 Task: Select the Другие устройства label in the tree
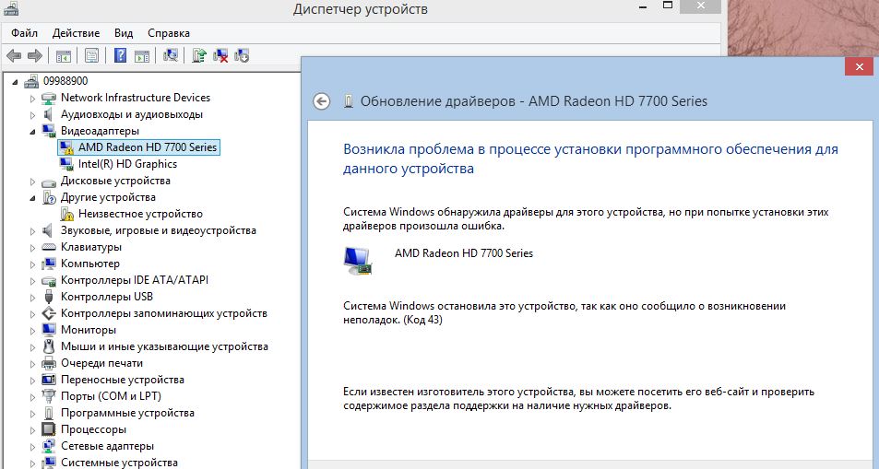(108, 197)
